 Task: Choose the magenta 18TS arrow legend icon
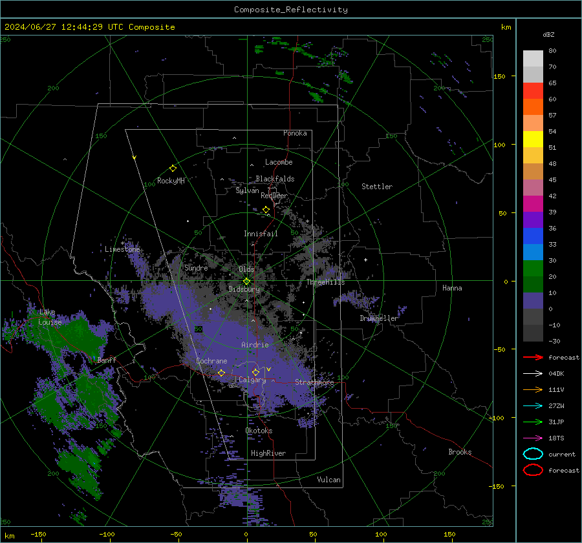533,438
